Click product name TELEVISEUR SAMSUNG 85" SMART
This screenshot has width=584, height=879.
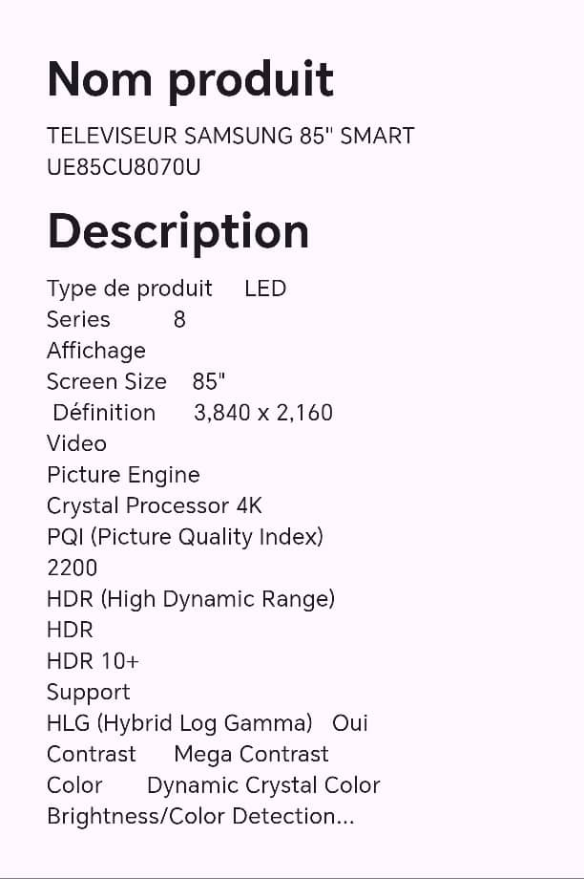231,136
